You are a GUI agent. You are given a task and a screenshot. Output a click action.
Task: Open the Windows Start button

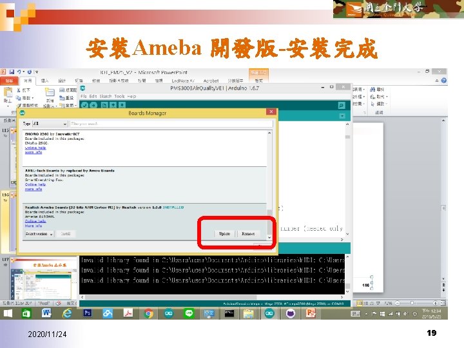[x=8, y=313]
